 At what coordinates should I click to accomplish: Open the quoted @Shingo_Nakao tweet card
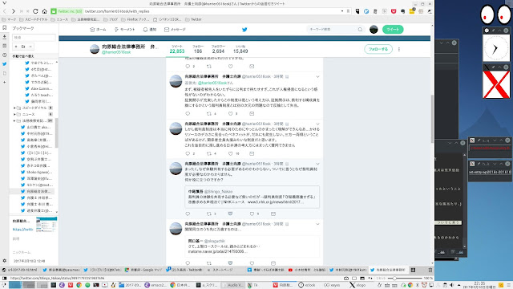(x=252, y=197)
